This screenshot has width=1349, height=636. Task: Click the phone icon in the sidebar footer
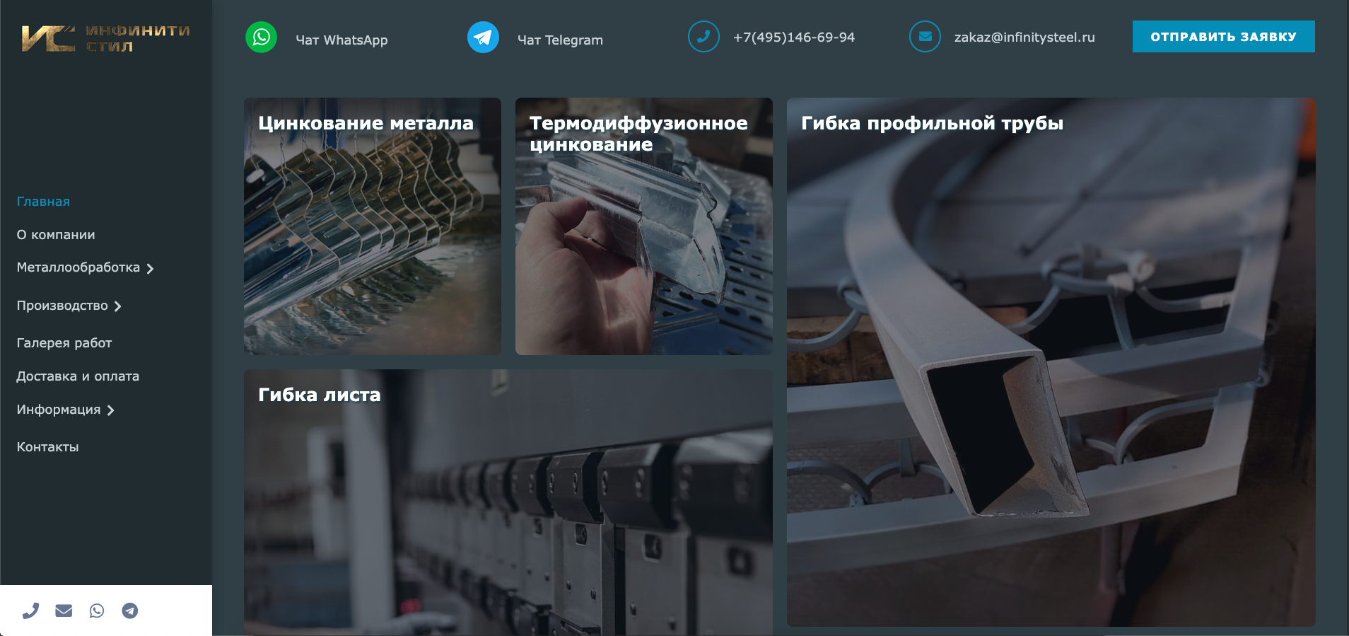tap(30, 611)
